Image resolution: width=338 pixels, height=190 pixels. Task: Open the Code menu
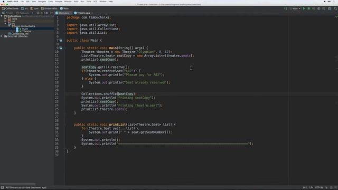51,1
